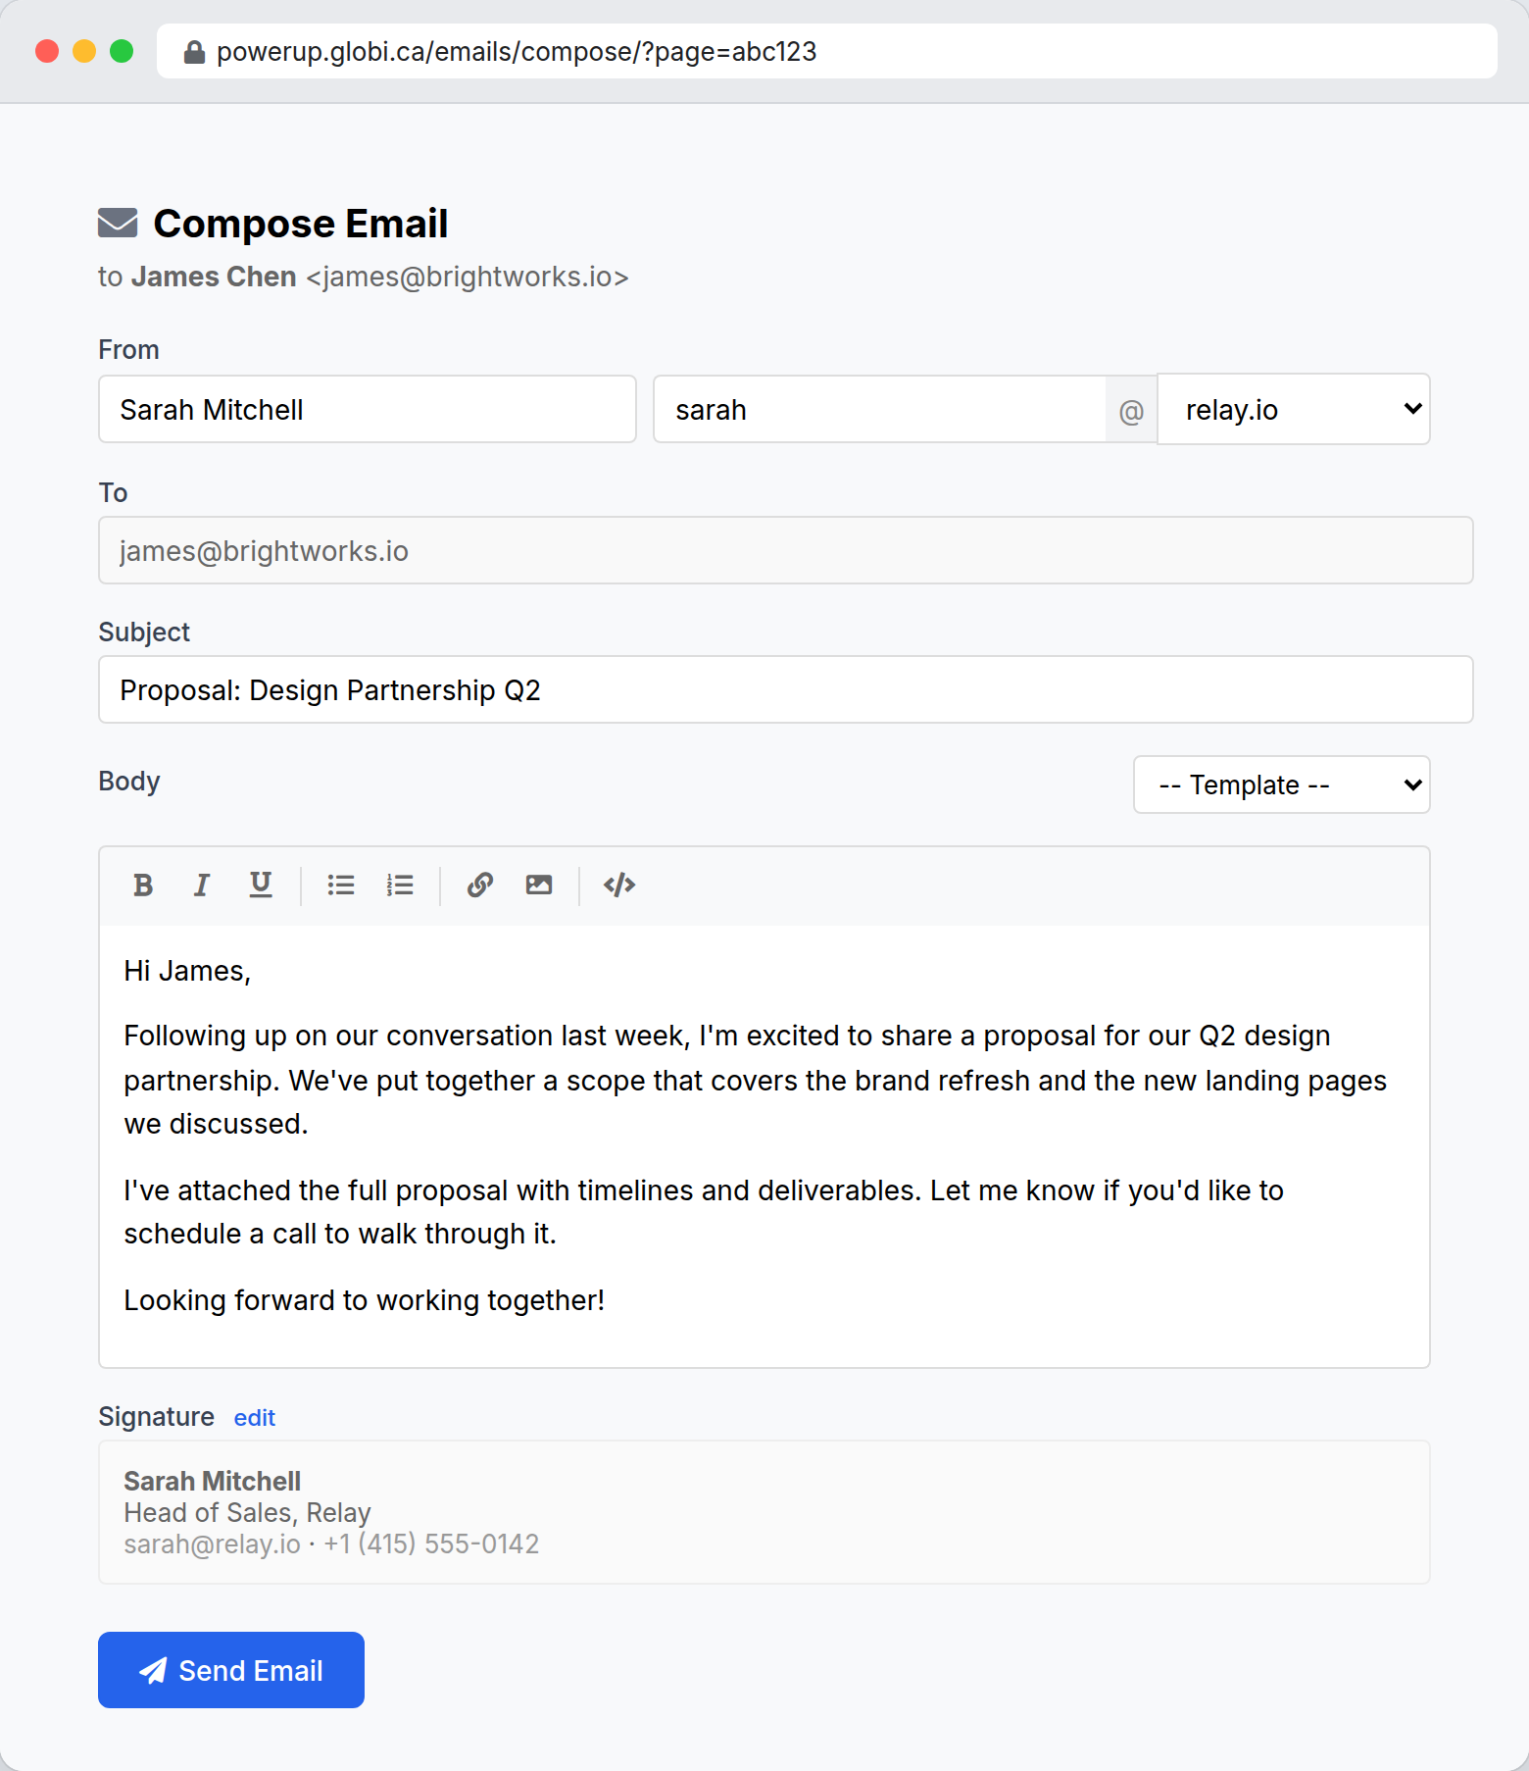Click the Send Email button
This screenshot has height=1771, width=1529.
(x=230, y=1670)
